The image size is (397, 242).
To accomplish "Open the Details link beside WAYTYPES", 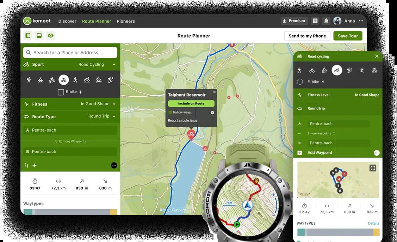I will click(x=373, y=223).
